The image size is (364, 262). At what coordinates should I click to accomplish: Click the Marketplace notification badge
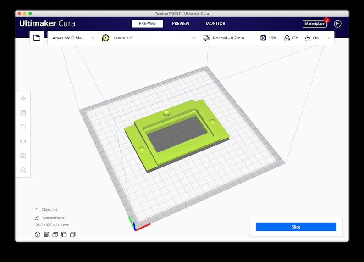(x=326, y=20)
